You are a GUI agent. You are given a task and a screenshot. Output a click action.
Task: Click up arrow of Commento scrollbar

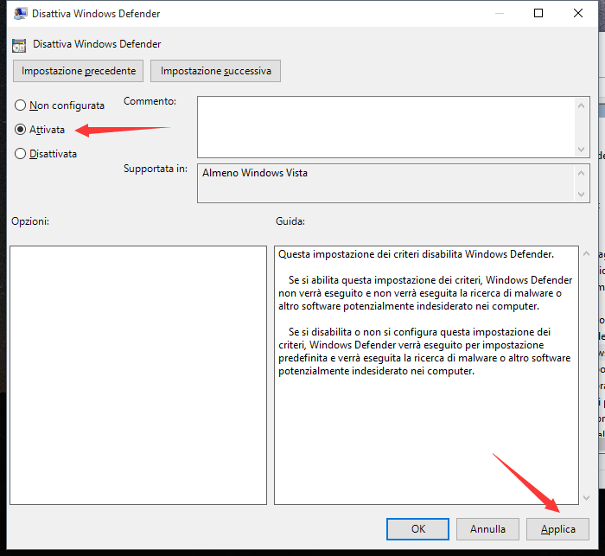click(x=582, y=105)
